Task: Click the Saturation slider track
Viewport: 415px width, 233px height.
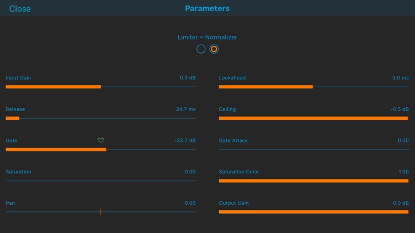Action: (101, 181)
